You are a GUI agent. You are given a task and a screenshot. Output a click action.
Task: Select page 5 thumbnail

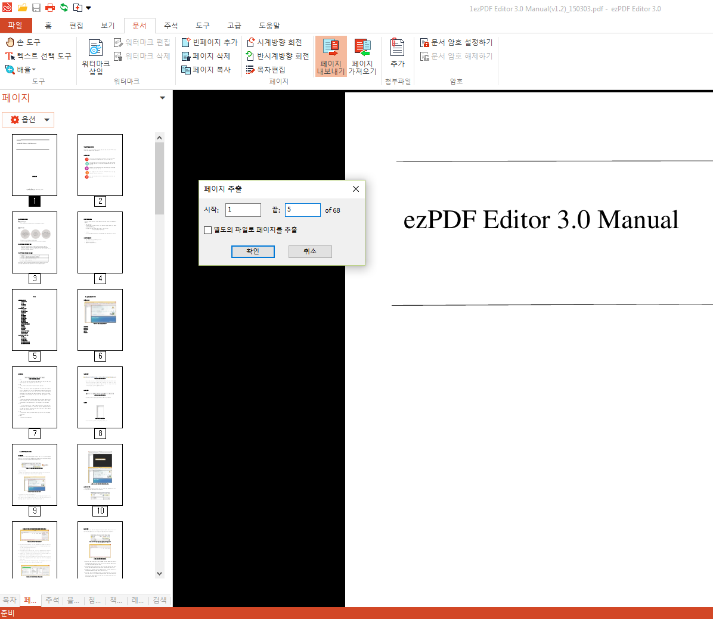click(x=35, y=320)
